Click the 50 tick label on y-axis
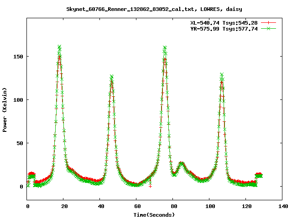 18,143
